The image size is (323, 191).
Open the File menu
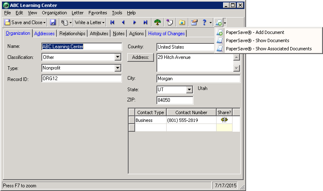pos(7,13)
